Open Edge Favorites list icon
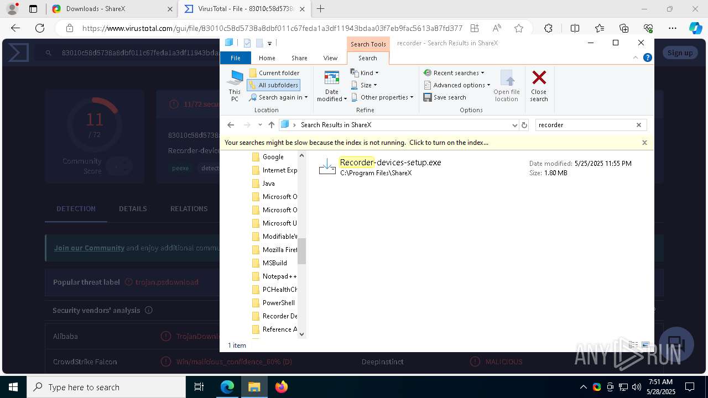 coord(600,28)
